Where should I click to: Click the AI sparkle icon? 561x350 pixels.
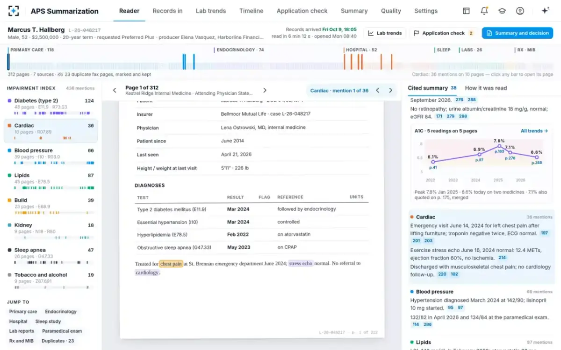(545, 11)
